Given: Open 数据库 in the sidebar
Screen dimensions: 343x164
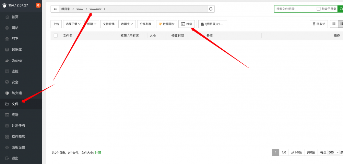Looking at the screenshot, I should tap(16, 50).
